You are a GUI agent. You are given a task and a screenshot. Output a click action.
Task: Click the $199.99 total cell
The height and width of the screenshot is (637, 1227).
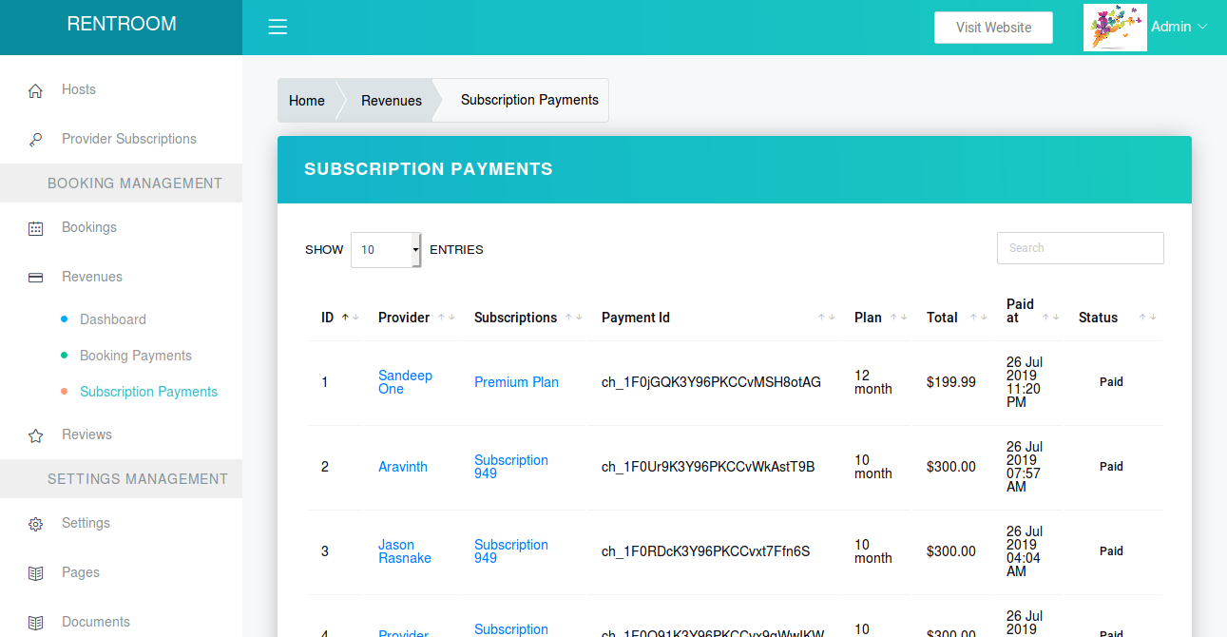point(951,382)
